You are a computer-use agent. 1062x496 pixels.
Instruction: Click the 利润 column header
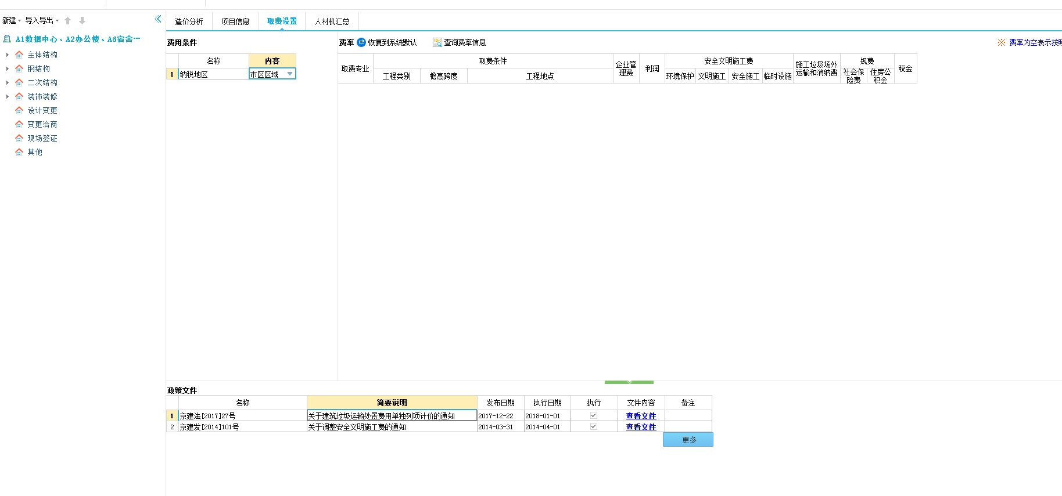click(x=652, y=68)
